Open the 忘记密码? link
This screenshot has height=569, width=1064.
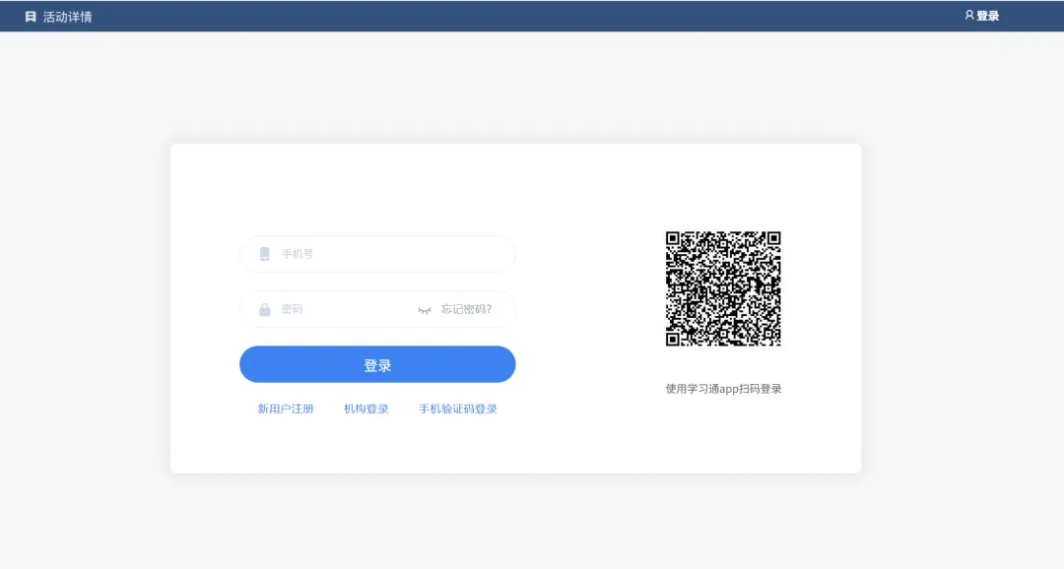click(466, 309)
